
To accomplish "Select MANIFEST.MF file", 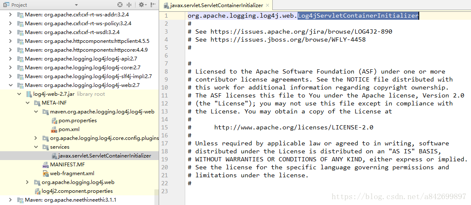I will click(x=68, y=165).
